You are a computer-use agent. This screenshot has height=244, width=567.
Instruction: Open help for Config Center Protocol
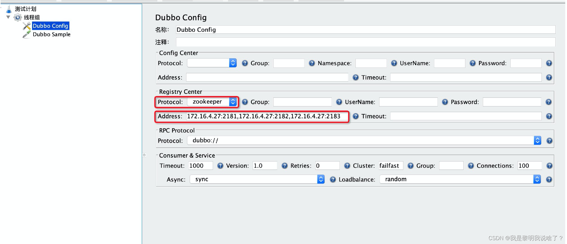tap(245, 63)
